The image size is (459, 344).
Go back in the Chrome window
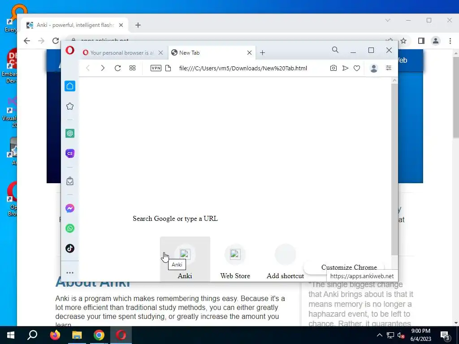26,41
